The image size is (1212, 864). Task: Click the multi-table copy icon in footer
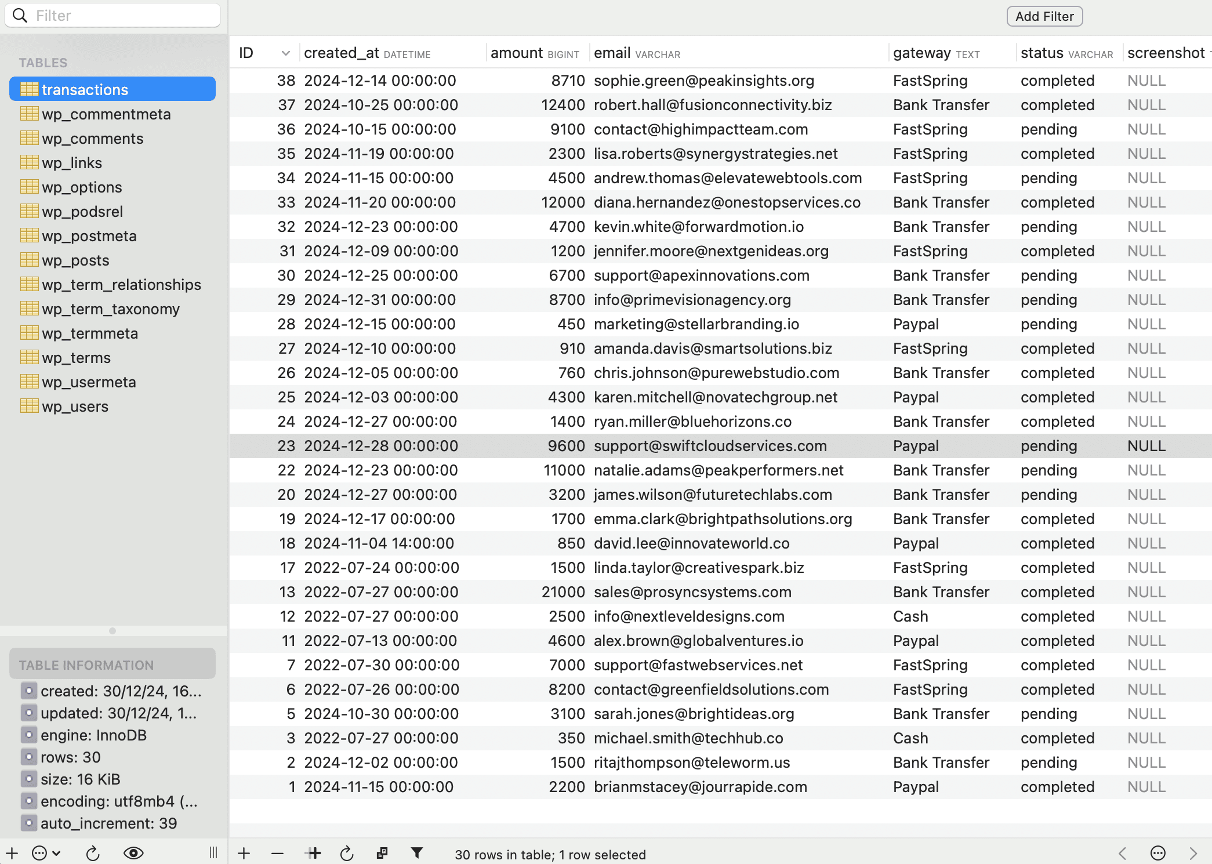click(x=382, y=854)
